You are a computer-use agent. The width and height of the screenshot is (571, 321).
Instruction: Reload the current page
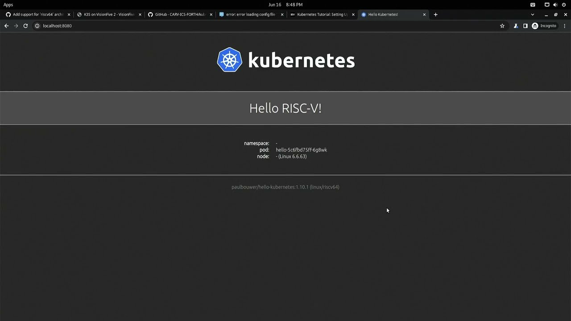click(25, 26)
